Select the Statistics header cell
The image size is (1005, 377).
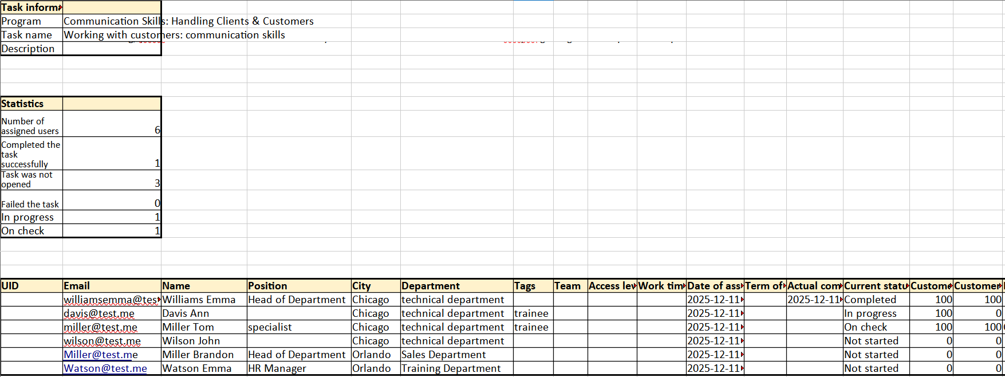[x=31, y=104]
